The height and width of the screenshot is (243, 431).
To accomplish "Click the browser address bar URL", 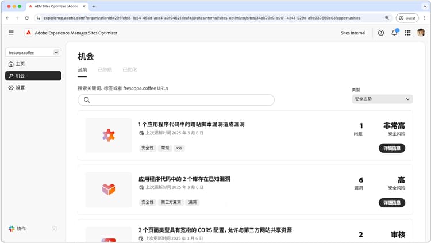I will [x=202, y=18].
